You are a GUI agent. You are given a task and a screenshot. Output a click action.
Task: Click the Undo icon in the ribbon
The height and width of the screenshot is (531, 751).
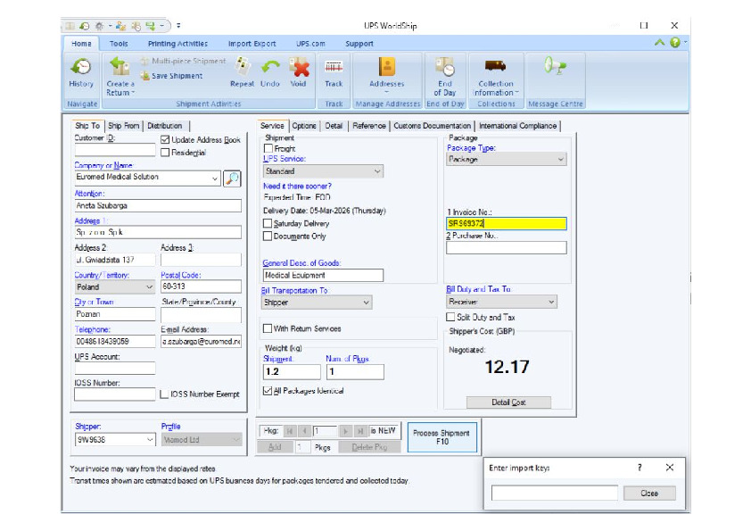click(270, 68)
